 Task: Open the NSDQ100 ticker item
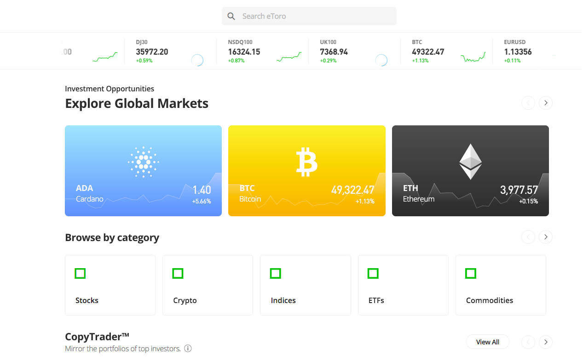(x=262, y=51)
